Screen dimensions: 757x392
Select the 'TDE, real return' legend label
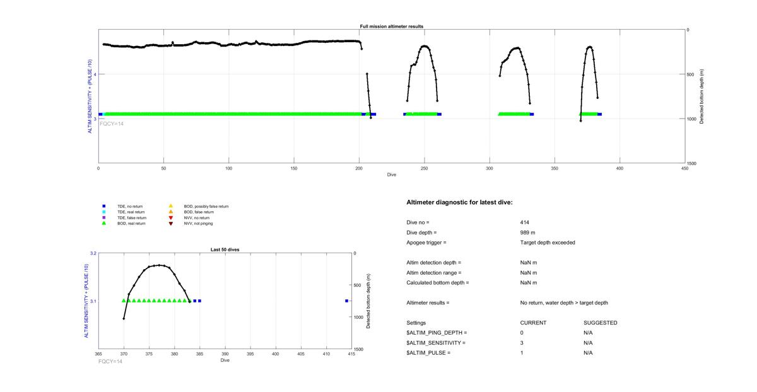(x=131, y=212)
